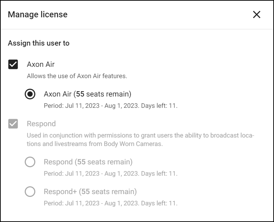The image size is (274, 222).
Task: Choose the Respond license radio button
Action: point(30,162)
